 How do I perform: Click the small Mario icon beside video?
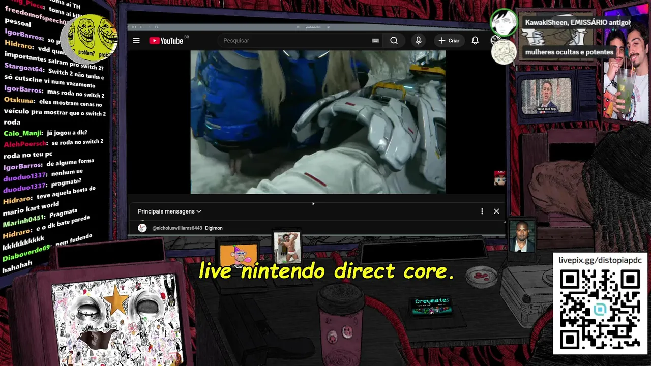click(499, 178)
